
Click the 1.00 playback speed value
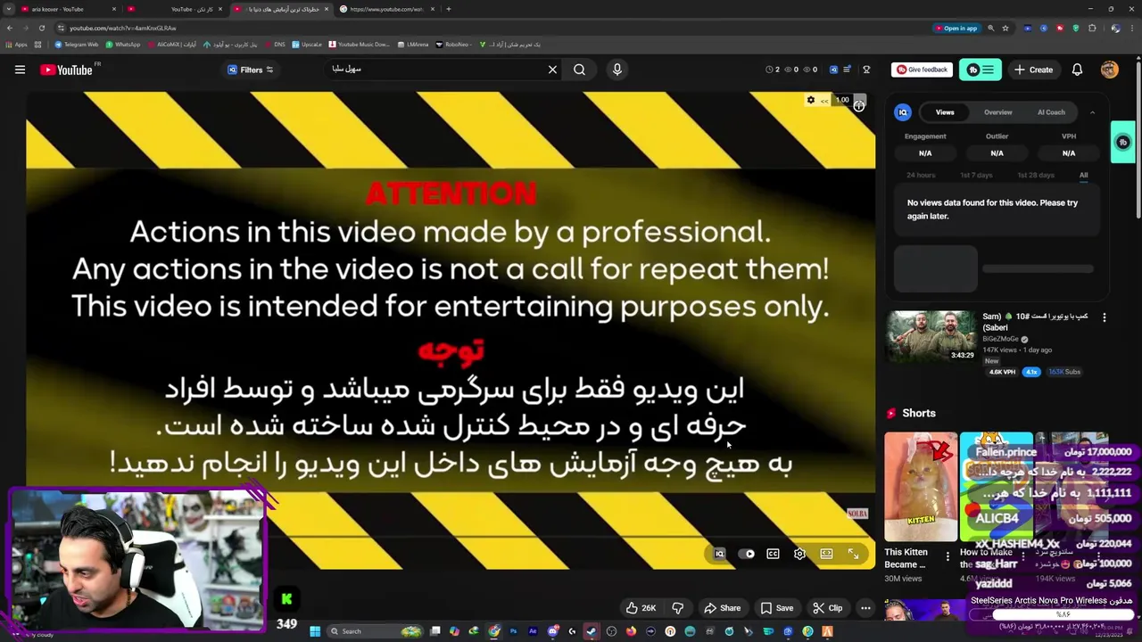coord(842,100)
